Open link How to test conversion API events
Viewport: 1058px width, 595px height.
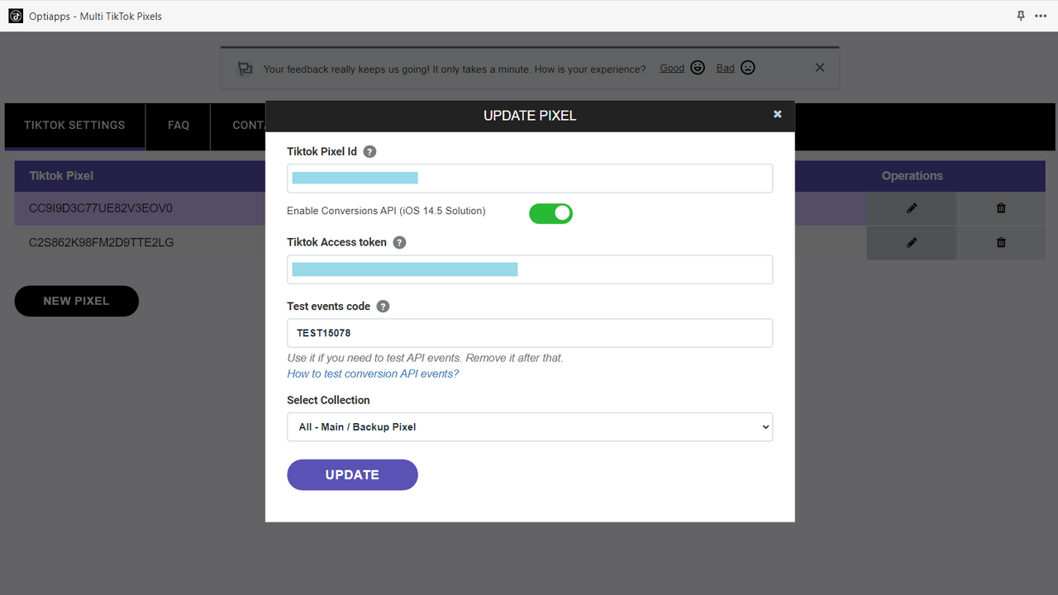[372, 374]
